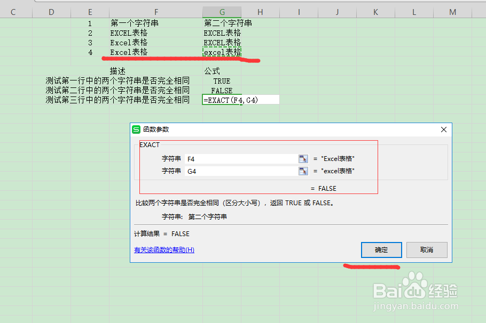Click 函数参数 dialog title text
The height and width of the screenshot is (323, 486).
pos(156,130)
